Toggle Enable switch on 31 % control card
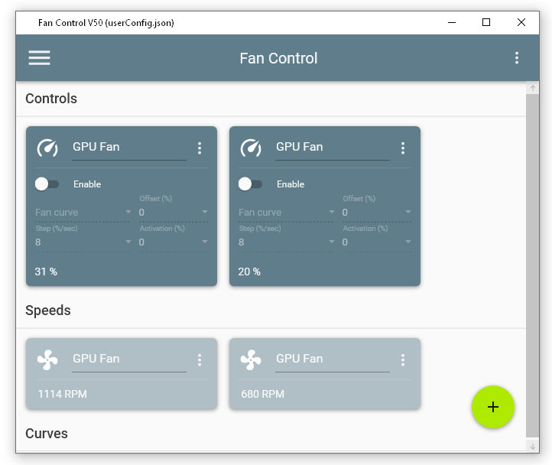 click(x=47, y=184)
